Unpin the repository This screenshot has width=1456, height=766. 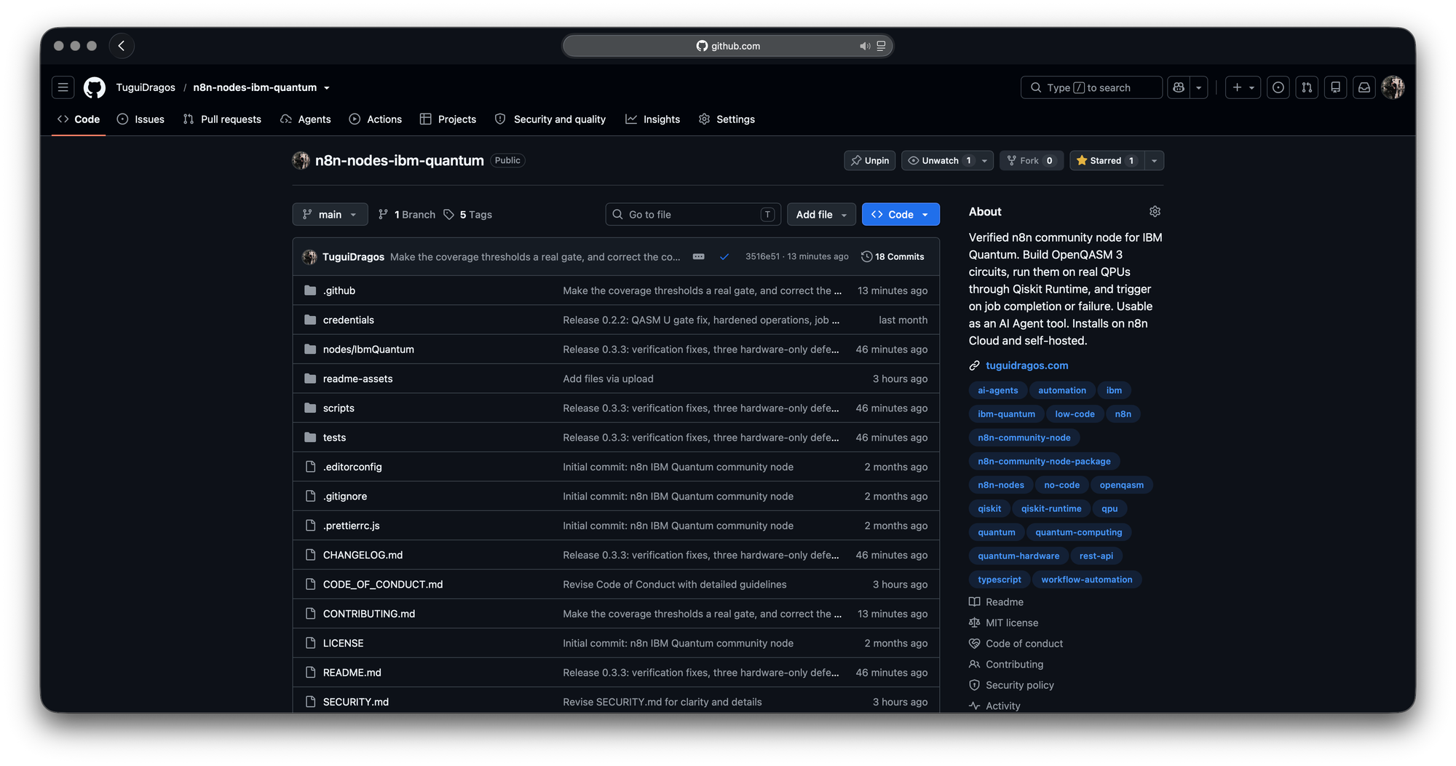[x=870, y=160]
